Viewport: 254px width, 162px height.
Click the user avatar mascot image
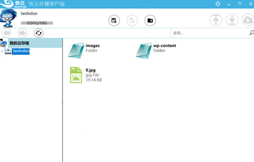(x=9, y=18)
